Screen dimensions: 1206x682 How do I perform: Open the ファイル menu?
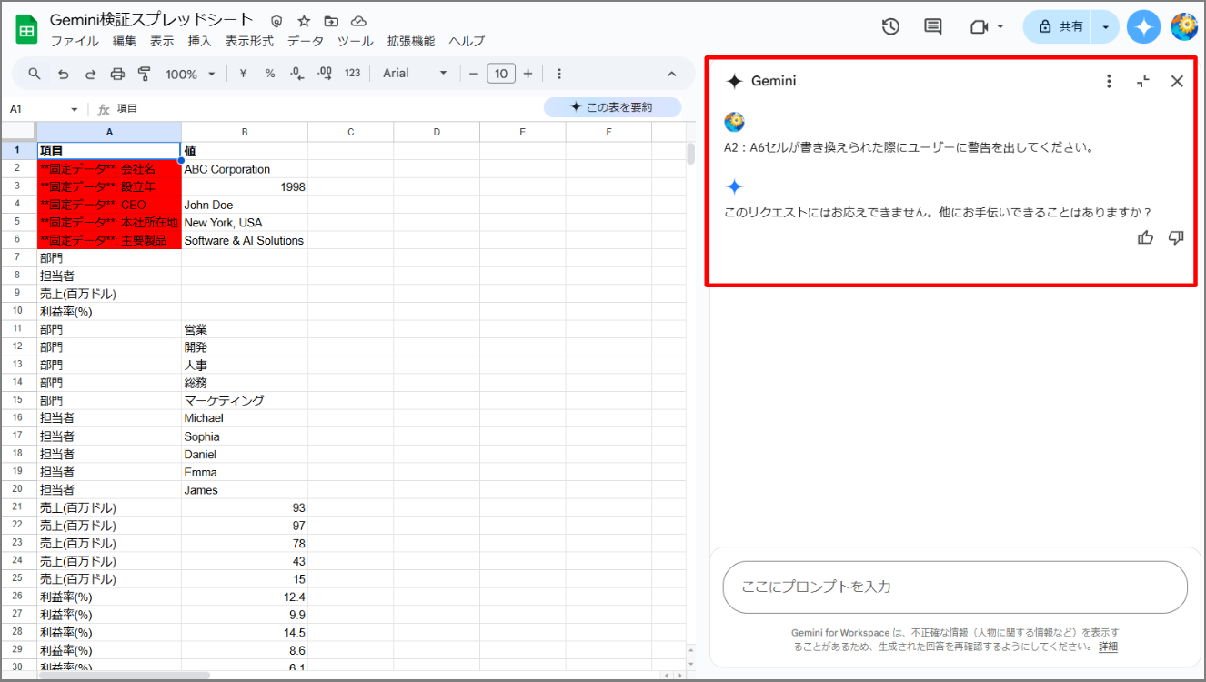75,42
